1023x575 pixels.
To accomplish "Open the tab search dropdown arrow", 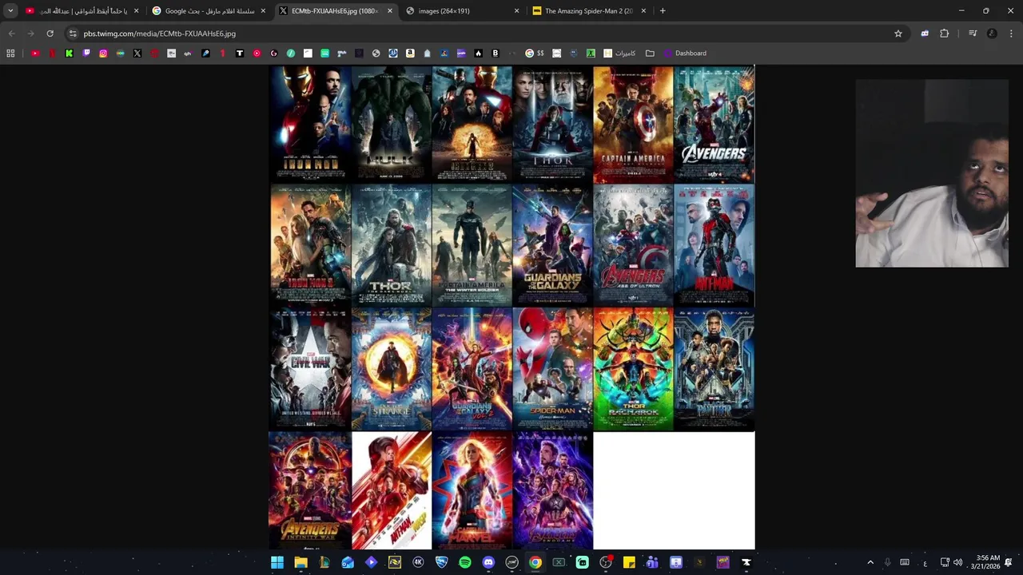I will point(10,11).
